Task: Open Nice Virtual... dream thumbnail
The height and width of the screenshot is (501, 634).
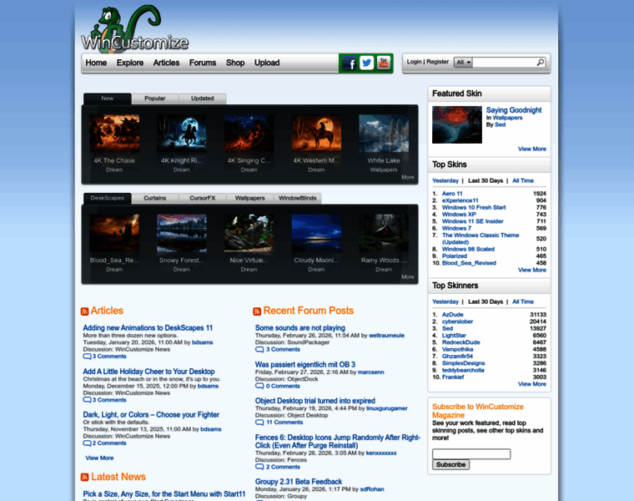Action: coord(249,233)
